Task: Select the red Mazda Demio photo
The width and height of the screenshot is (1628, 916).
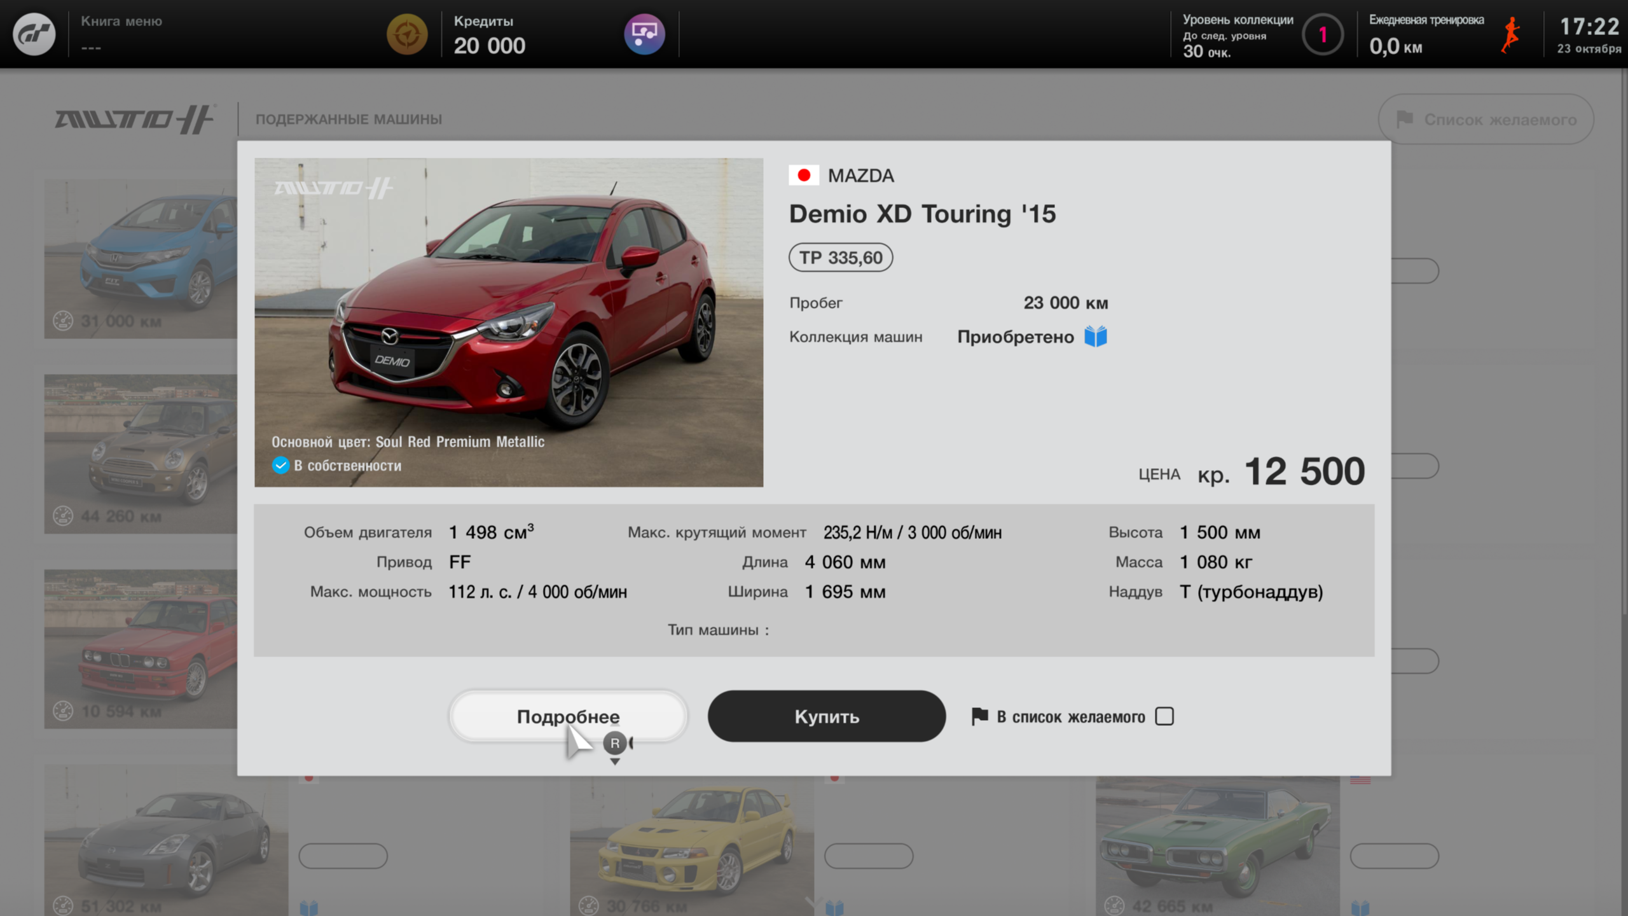Action: click(x=509, y=323)
